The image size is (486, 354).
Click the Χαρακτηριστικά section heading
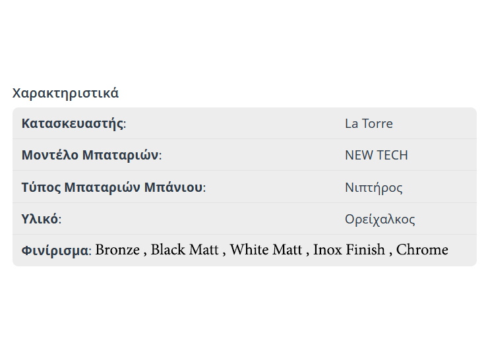65,93
